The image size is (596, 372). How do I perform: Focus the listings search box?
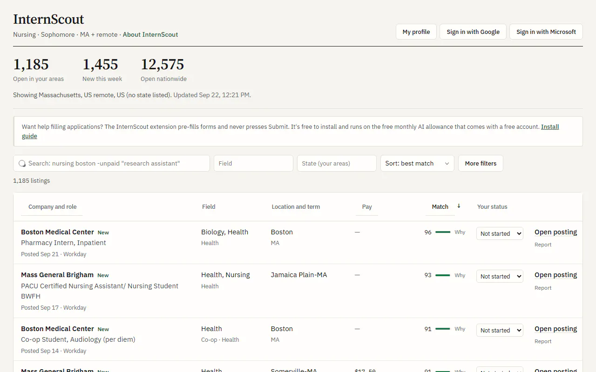point(112,163)
